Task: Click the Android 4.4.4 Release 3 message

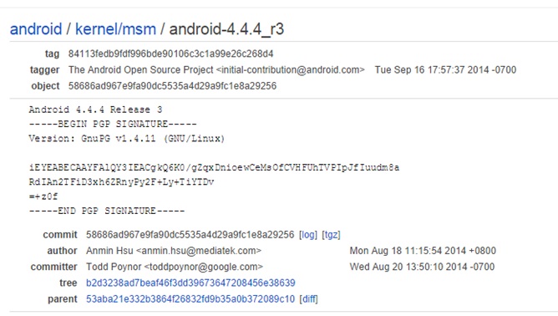Action: [96, 110]
